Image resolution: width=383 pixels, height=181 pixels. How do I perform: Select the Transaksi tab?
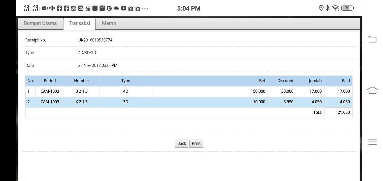[x=79, y=23]
